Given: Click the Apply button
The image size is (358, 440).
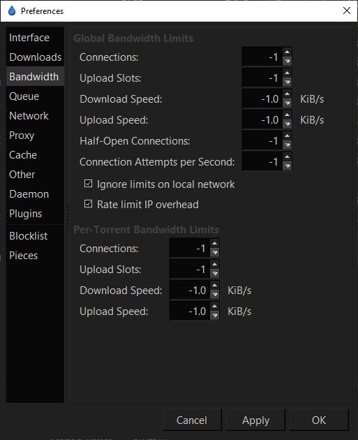Looking at the screenshot, I should (x=255, y=420).
